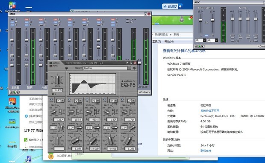This screenshot has height=163, width=265.
Task: Open the <Custom> preset selector in MX8 footer
Action: pos(144,92)
